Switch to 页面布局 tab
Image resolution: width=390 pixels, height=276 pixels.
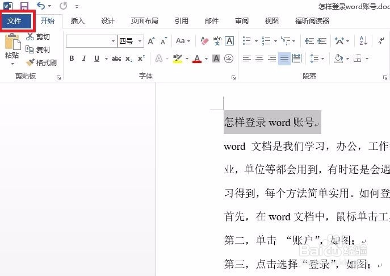[x=145, y=21]
